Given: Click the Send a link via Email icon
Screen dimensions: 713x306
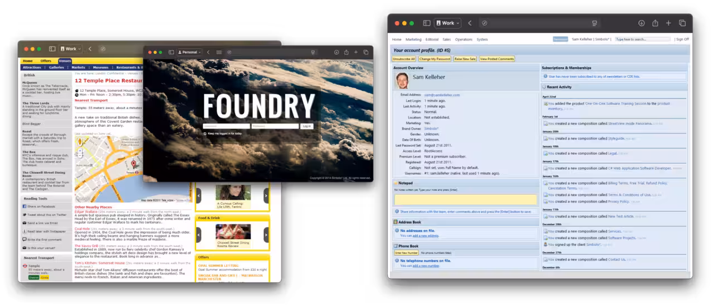Looking at the screenshot, I should coord(25,223).
